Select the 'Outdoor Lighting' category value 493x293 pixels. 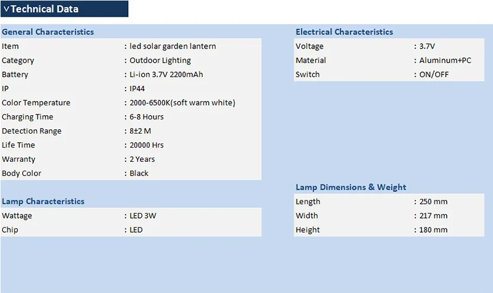[x=160, y=60]
